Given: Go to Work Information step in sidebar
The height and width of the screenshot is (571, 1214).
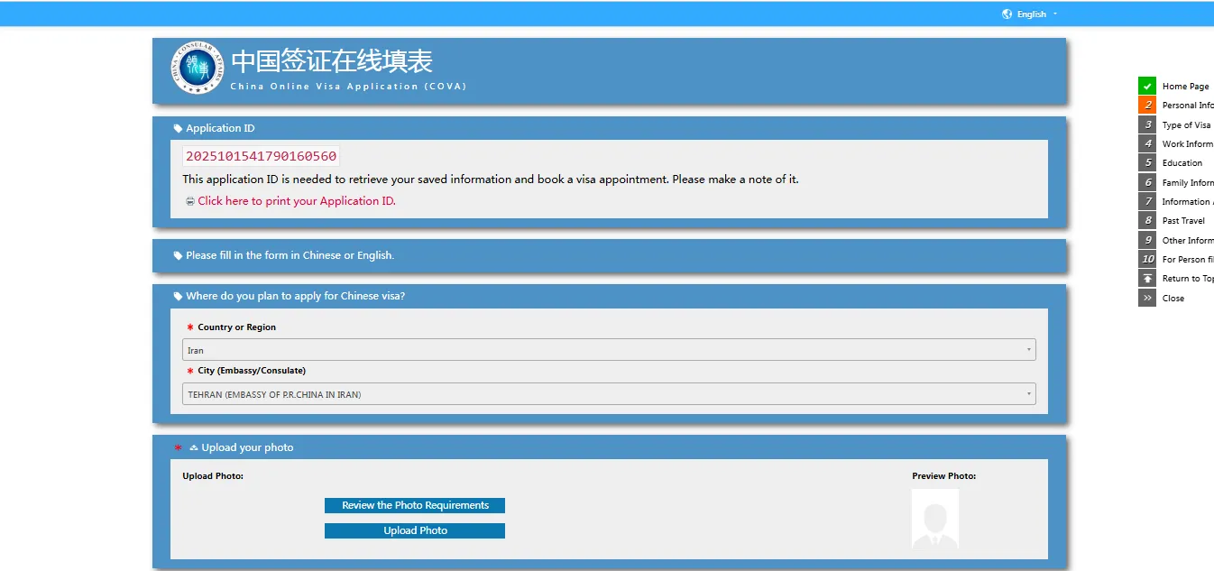Looking at the screenshot, I should (1187, 144).
